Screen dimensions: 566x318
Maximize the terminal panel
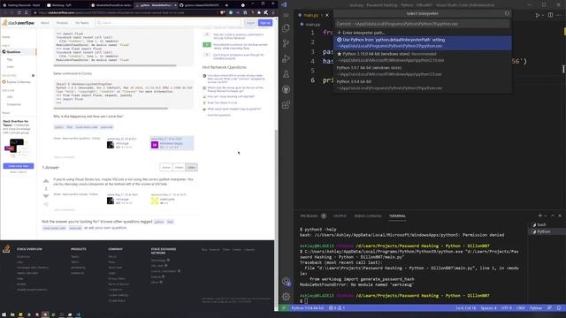click(552, 216)
